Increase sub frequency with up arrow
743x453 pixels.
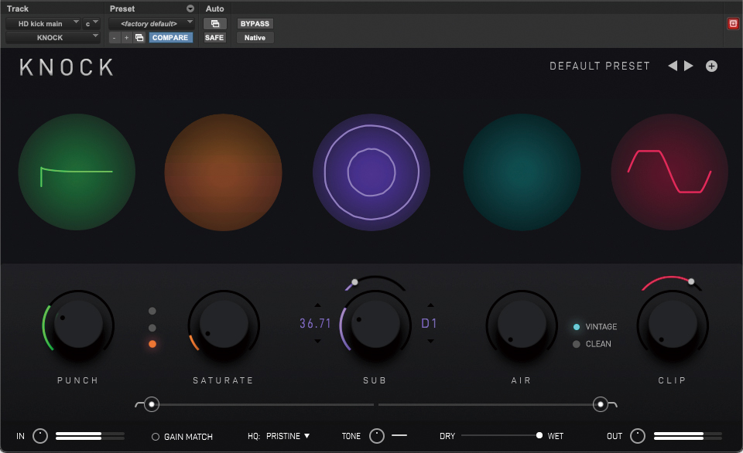coord(317,305)
